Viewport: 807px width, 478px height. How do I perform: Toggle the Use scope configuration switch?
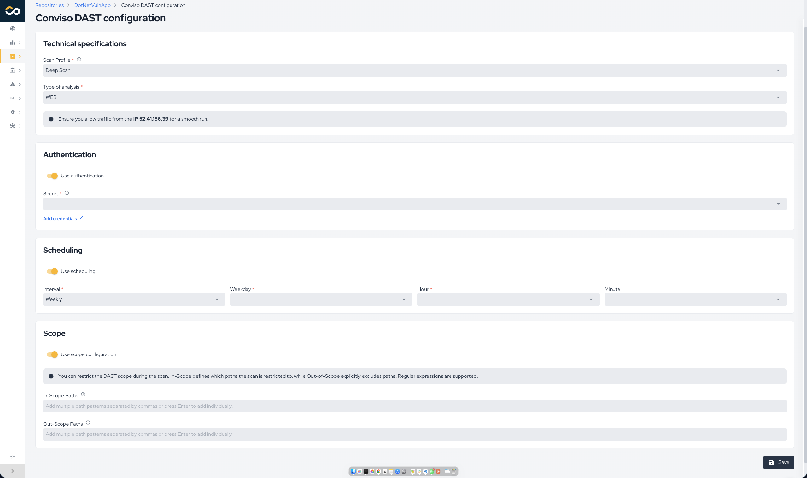pyautogui.click(x=52, y=354)
